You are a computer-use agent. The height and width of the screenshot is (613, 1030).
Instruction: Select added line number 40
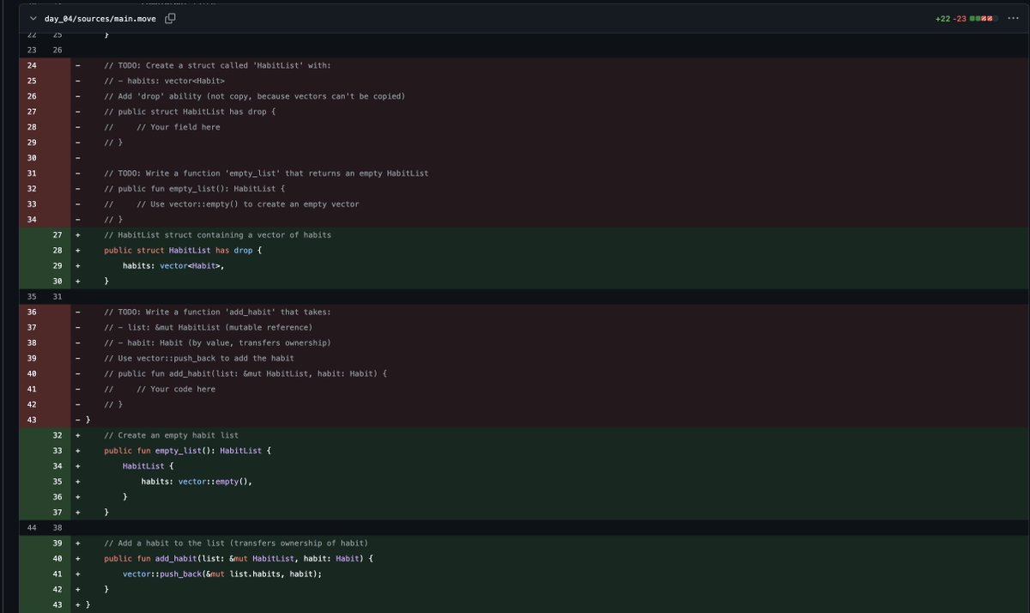(58, 560)
